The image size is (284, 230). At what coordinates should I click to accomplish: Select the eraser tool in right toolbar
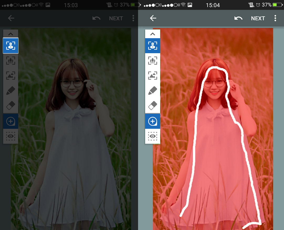(153, 106)
